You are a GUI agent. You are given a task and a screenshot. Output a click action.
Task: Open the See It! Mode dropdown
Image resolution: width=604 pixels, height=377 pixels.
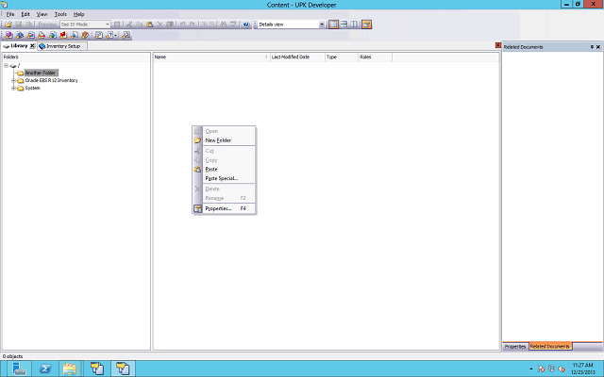108,25
